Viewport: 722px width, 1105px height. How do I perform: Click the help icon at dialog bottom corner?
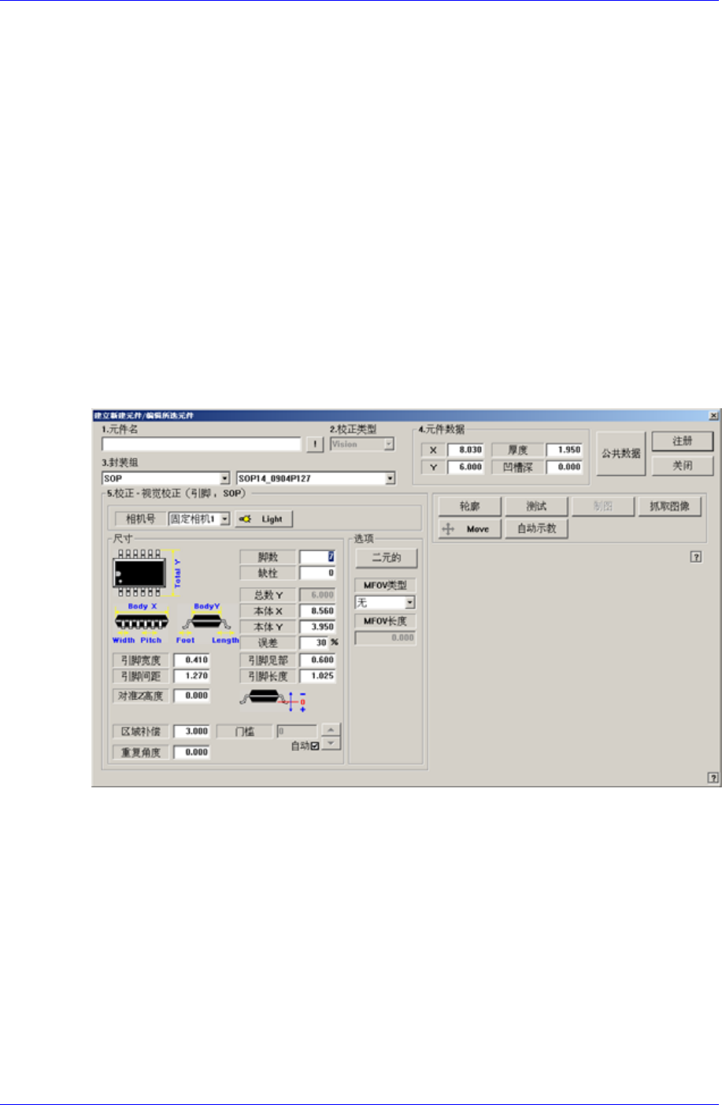click(x=713, y=778)
